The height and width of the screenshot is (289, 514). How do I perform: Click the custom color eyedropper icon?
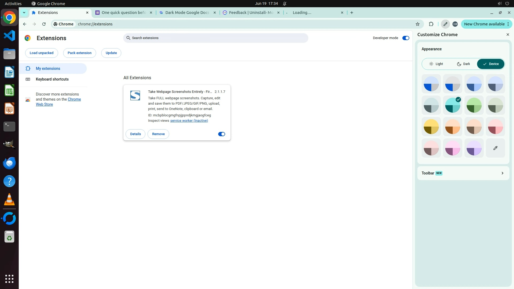[x=495, y=148]
